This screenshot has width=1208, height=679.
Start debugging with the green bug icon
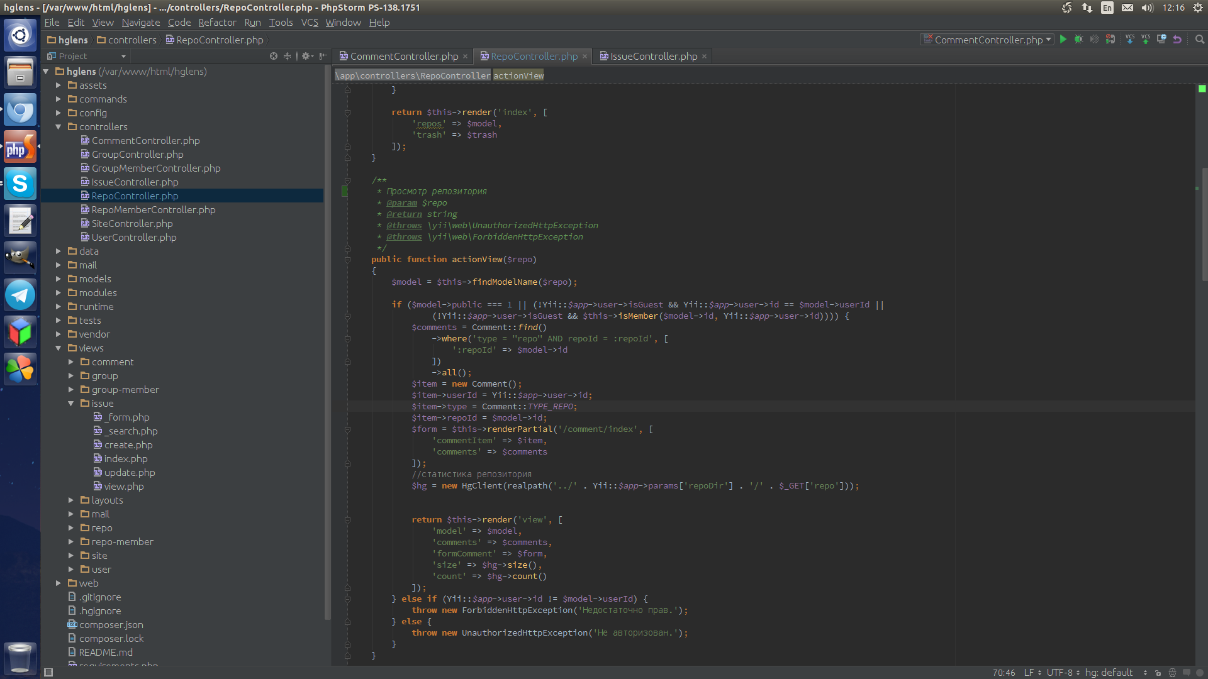coord(1078,40)
